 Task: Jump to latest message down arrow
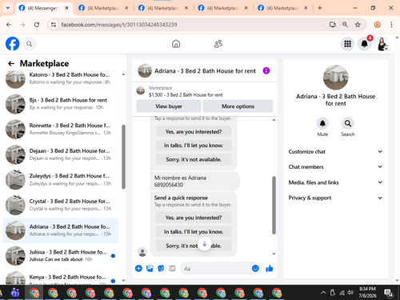pos(205,244)
